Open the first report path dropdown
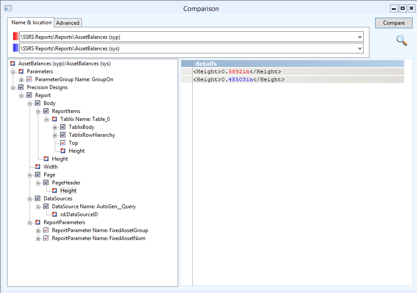Screen dimensions: 417x293 (x=359, y=37)
